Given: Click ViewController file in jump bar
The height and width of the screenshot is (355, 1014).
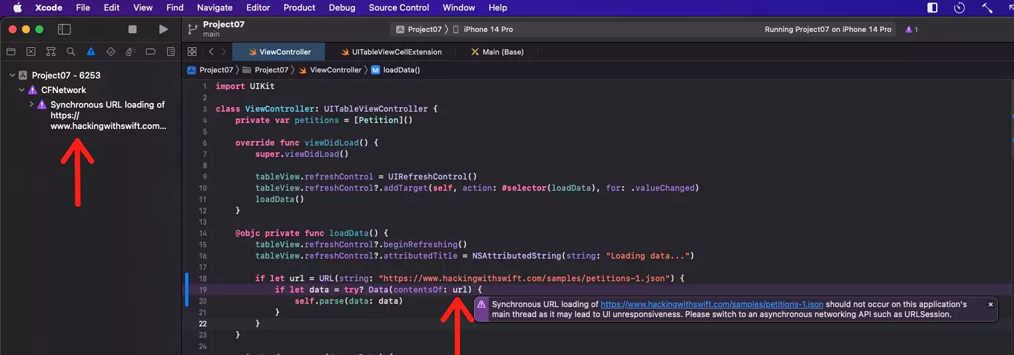Looking at the screenshot, I should coord(330,70).
